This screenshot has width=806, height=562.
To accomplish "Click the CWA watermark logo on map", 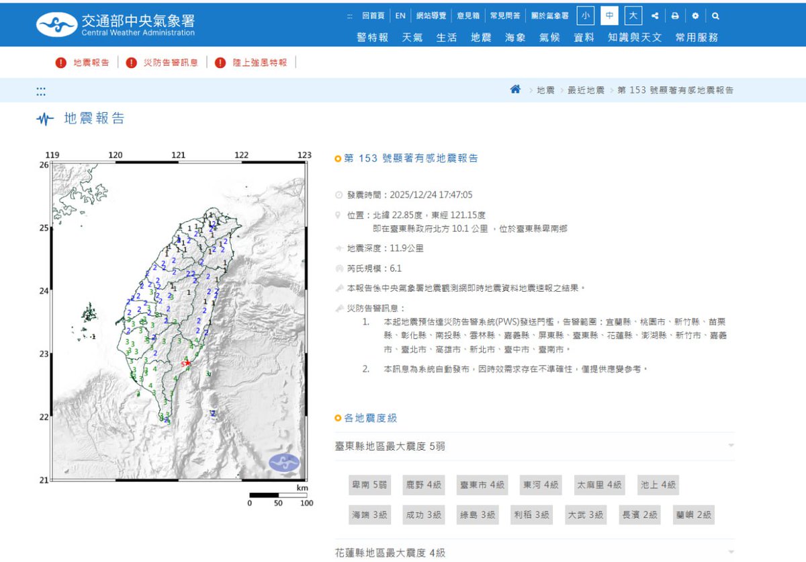I will click(x=284, y=463).
